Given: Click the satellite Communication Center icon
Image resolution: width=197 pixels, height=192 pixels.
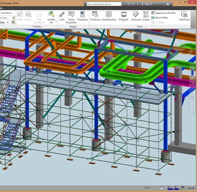Looking at the screenshot, I should point(133,4).
